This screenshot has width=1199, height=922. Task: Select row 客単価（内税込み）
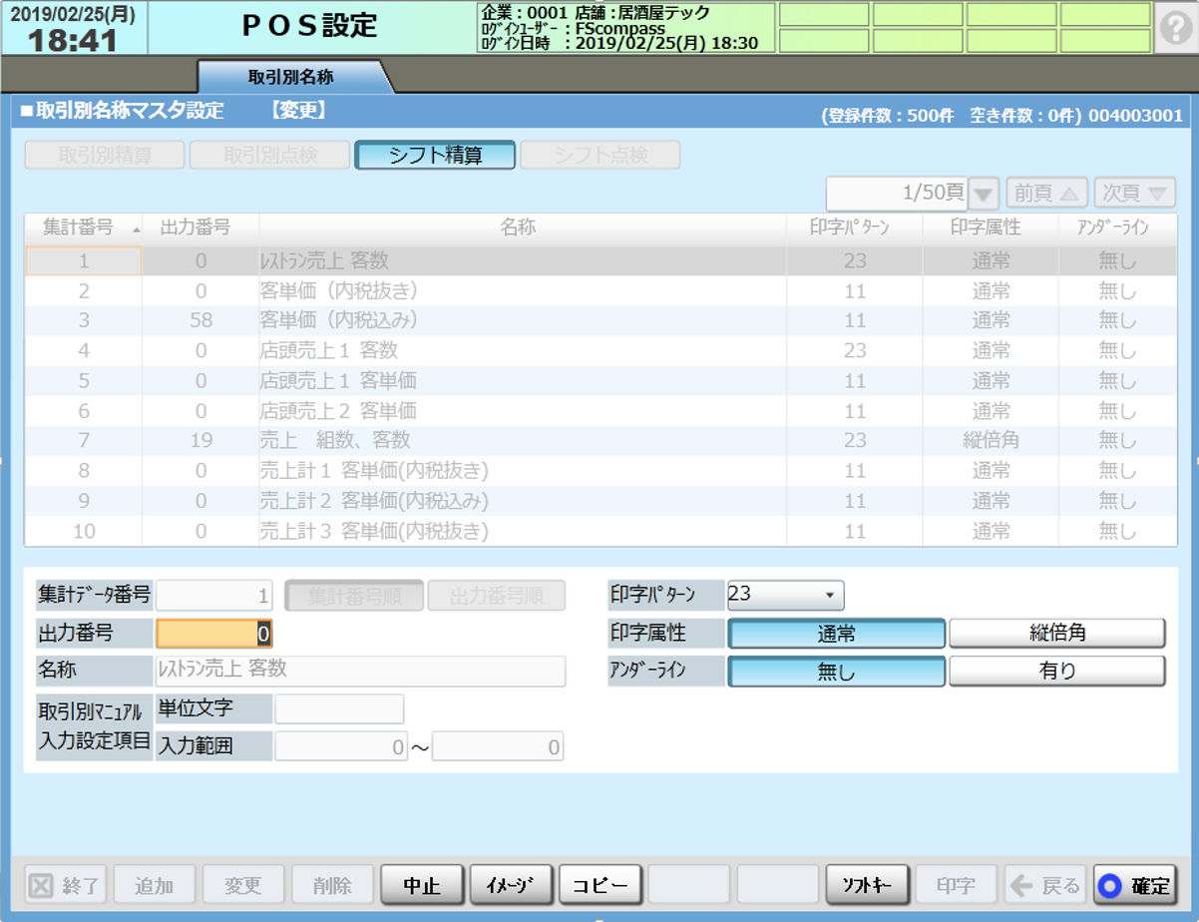600,321
